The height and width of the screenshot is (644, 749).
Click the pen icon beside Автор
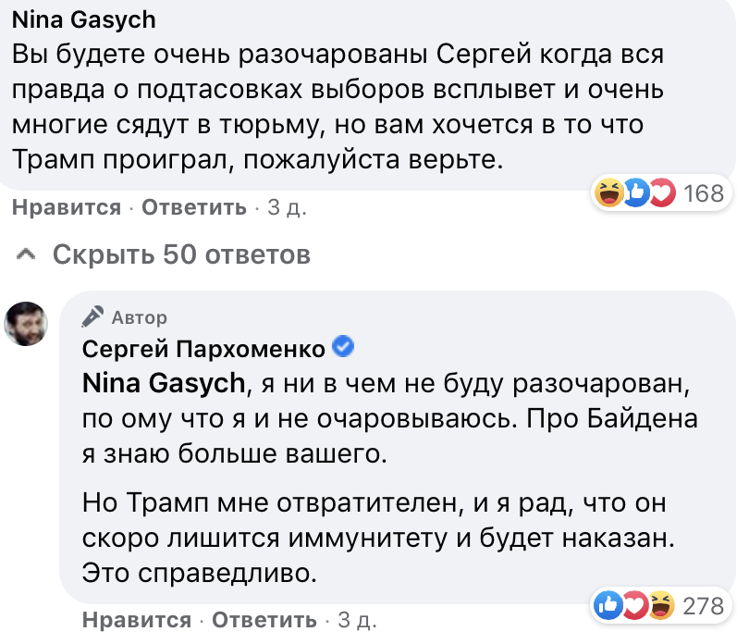click(93, 317)
